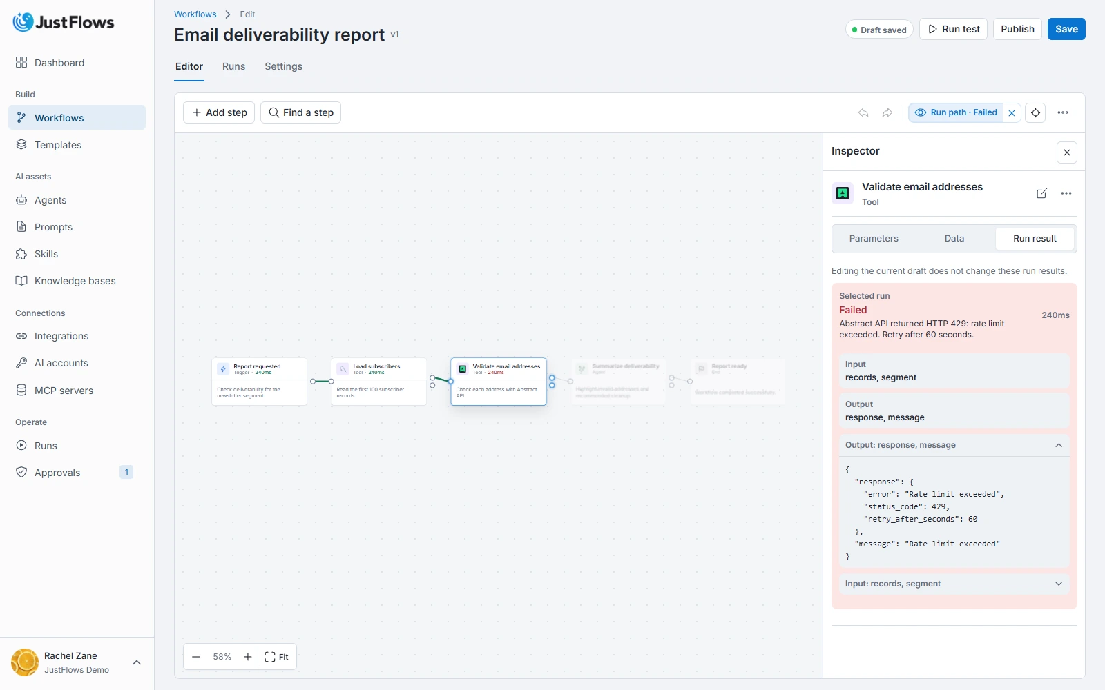Open AI accounts page
Image resolution: width=1105 pixels, height=690 pixels.
pos(77,363)
